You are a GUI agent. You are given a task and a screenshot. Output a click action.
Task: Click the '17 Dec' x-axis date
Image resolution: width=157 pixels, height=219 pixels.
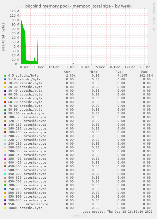coord(130,67)
